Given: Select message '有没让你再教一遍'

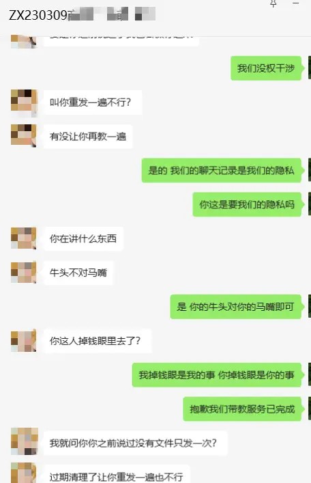Looking at the screenshot, I should coord(88,137).
